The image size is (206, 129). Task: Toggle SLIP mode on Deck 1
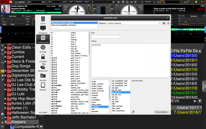click(x=66, y=9)
